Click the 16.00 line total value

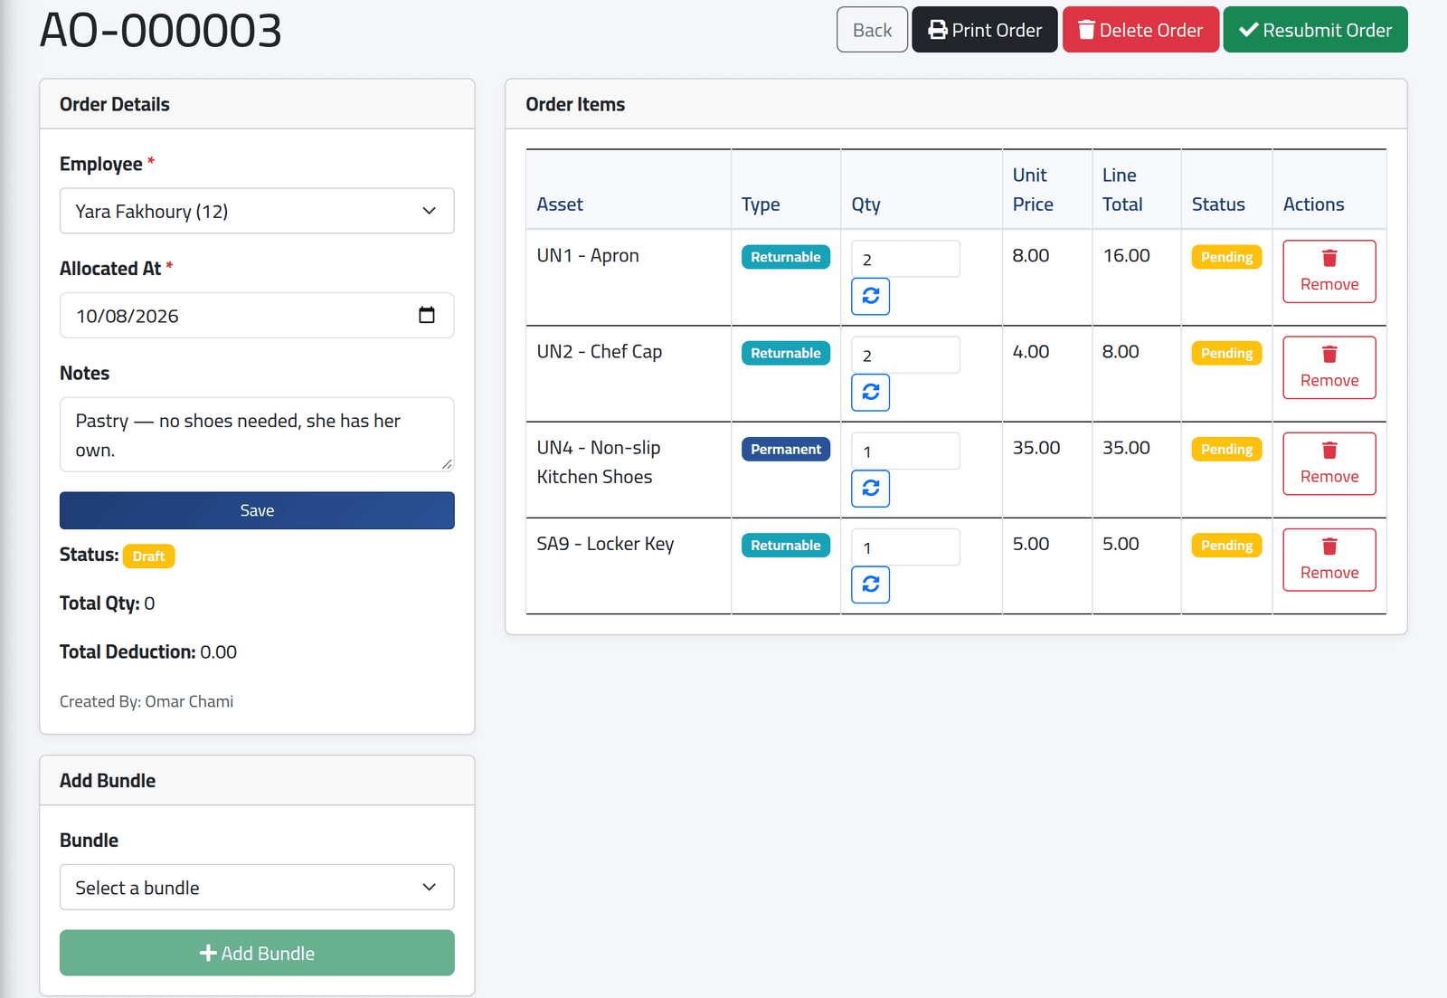[1126, 256]
